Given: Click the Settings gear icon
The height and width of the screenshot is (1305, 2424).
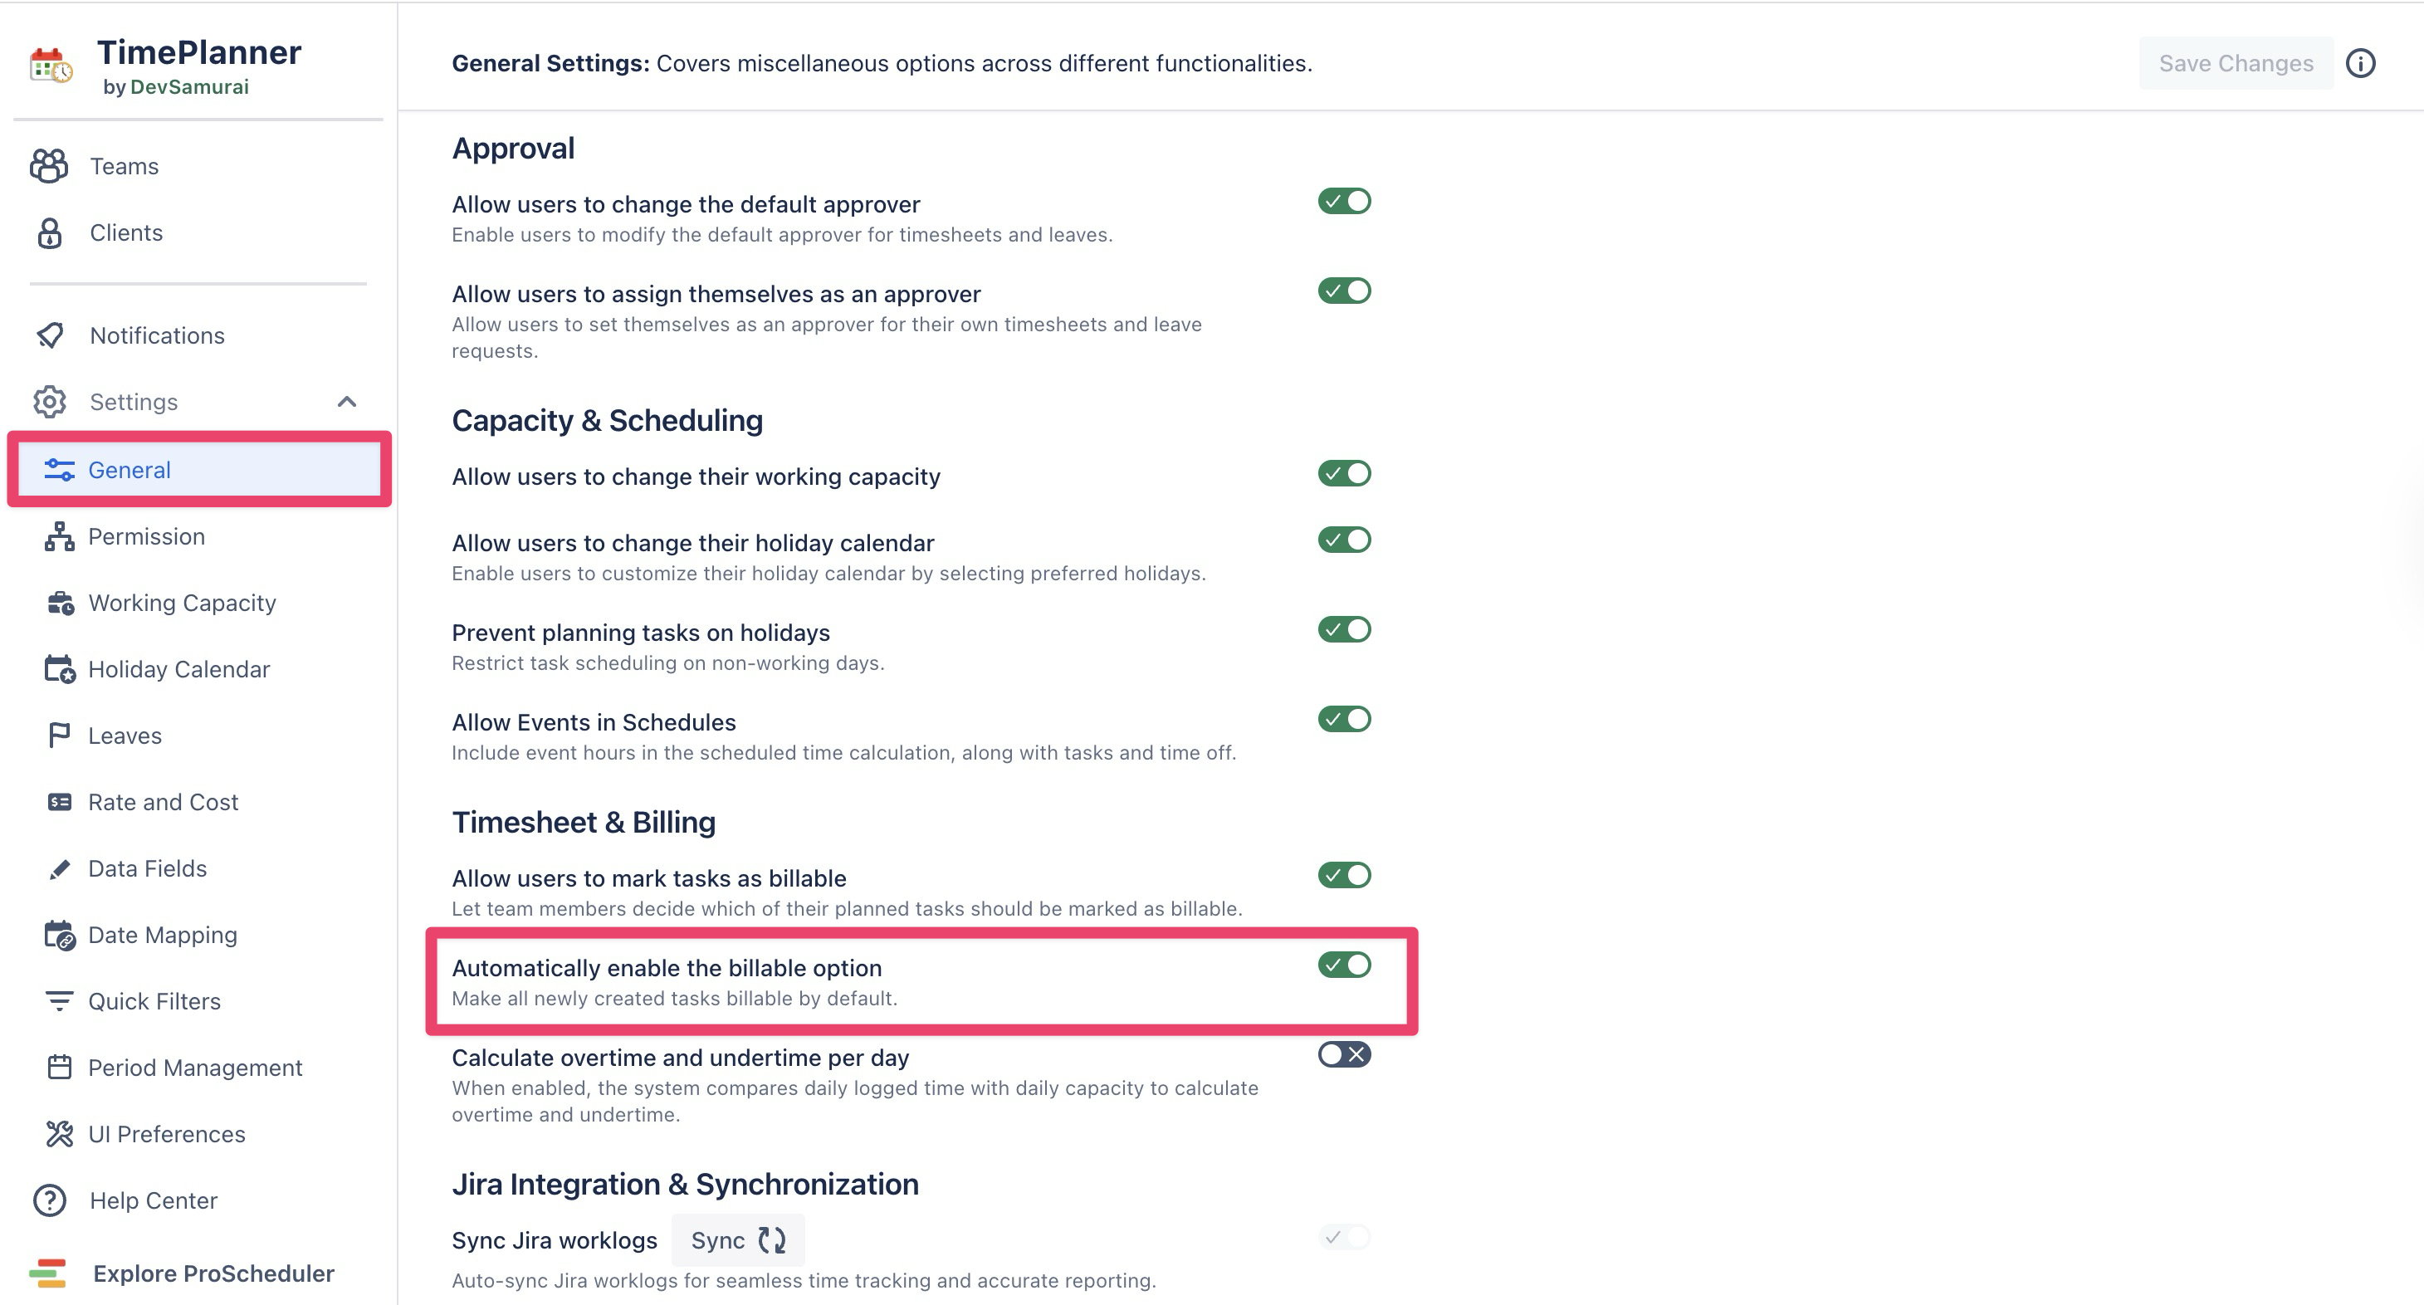Looking at the screenshot, I should [49, 402].
